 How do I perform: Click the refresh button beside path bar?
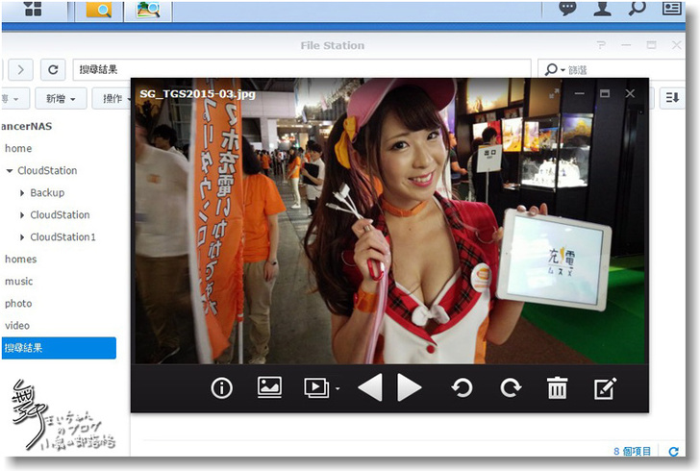click(54, 70)
